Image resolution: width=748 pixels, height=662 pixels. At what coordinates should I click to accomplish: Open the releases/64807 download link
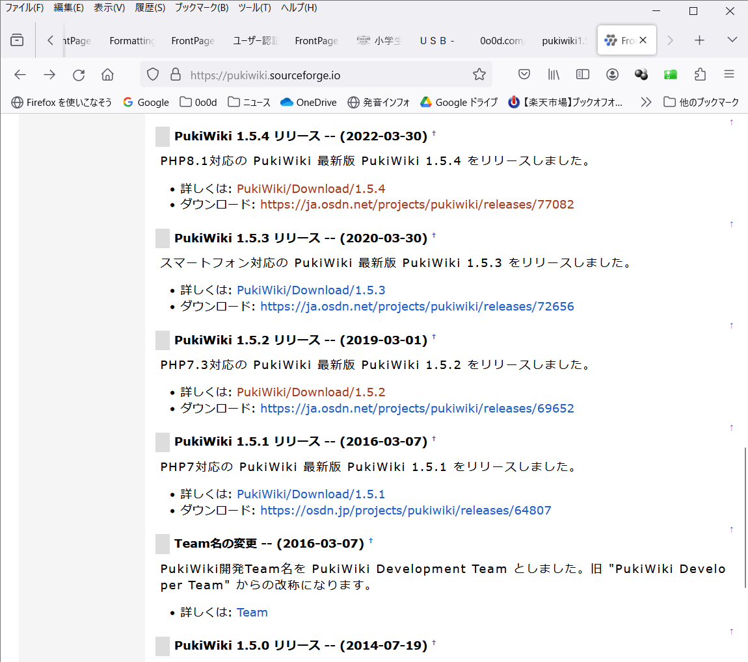[x=405, y=511]
